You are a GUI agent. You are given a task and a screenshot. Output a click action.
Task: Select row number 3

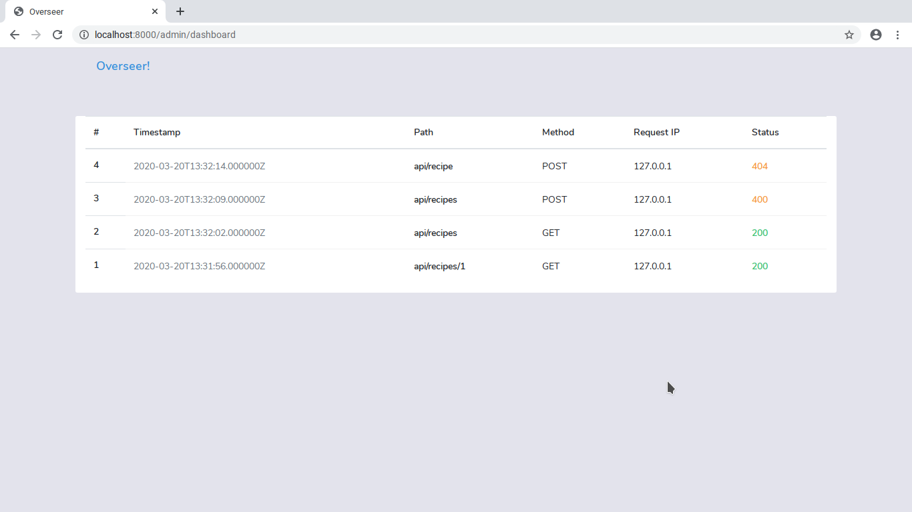pyautogui.click(x=96, y=198)
